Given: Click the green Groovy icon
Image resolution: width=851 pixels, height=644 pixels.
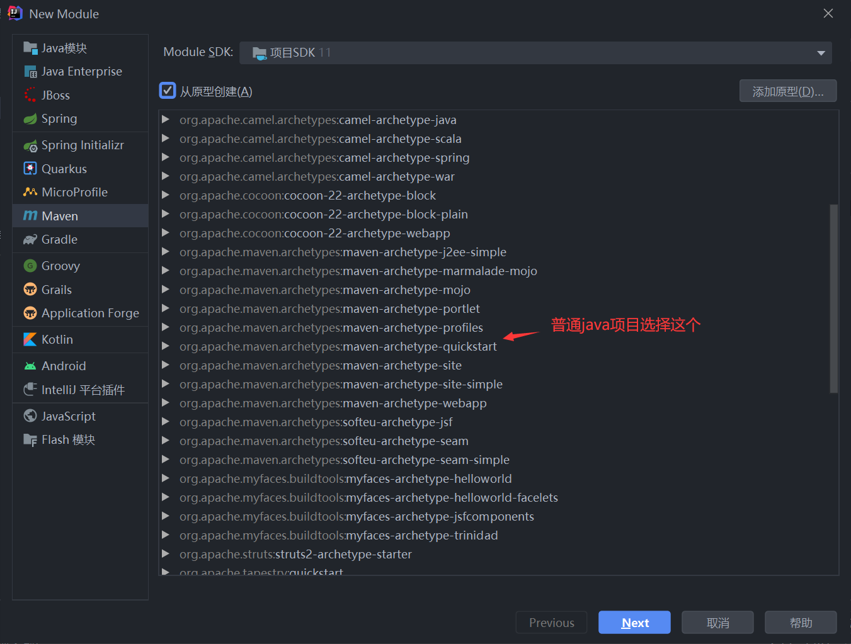Looking at the screenshot, I should coord(30,266).
